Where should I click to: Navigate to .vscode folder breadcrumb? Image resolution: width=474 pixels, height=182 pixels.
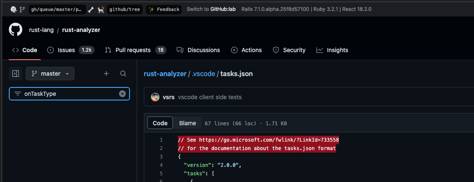204,74
